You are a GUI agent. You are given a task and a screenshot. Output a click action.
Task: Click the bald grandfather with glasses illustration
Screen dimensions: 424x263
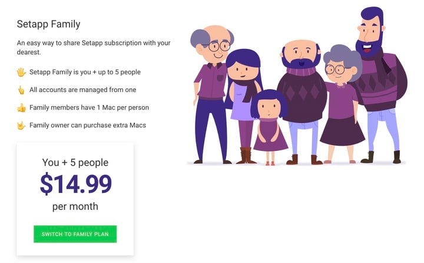tap(211, 92)
